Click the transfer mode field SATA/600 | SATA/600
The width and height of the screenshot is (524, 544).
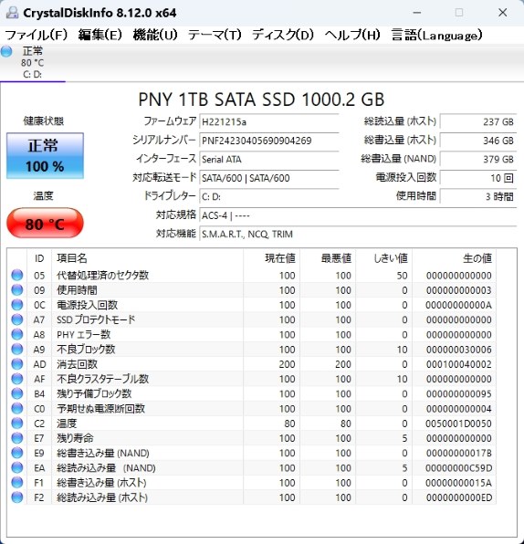(269, 178)
